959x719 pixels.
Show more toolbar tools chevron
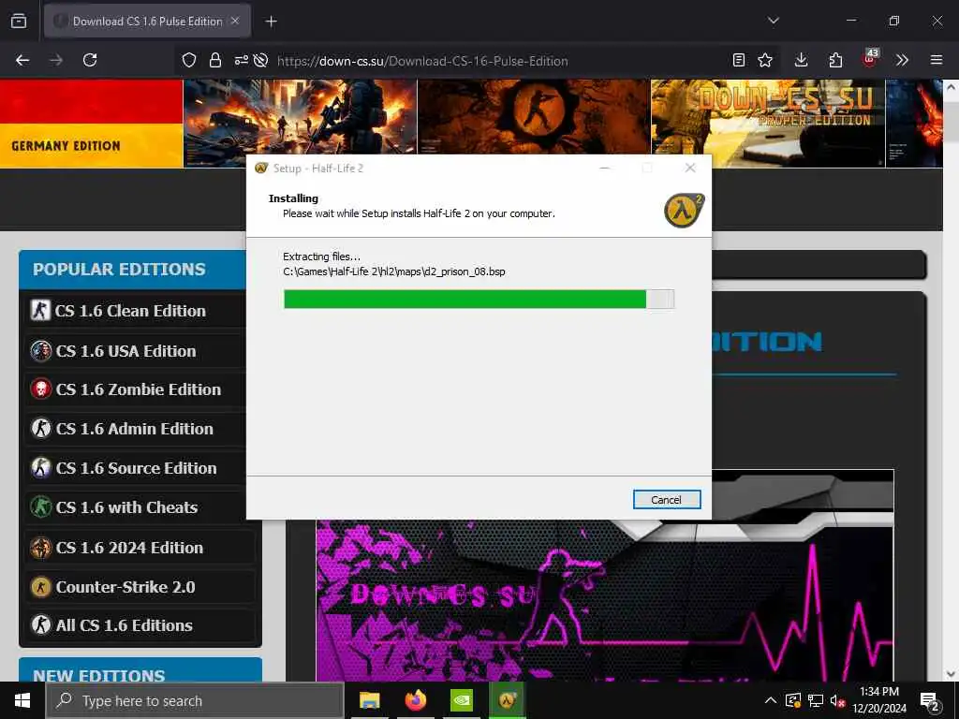(x=902, y=60)
